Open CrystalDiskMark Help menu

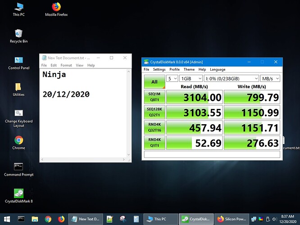(x=202, y=69)
